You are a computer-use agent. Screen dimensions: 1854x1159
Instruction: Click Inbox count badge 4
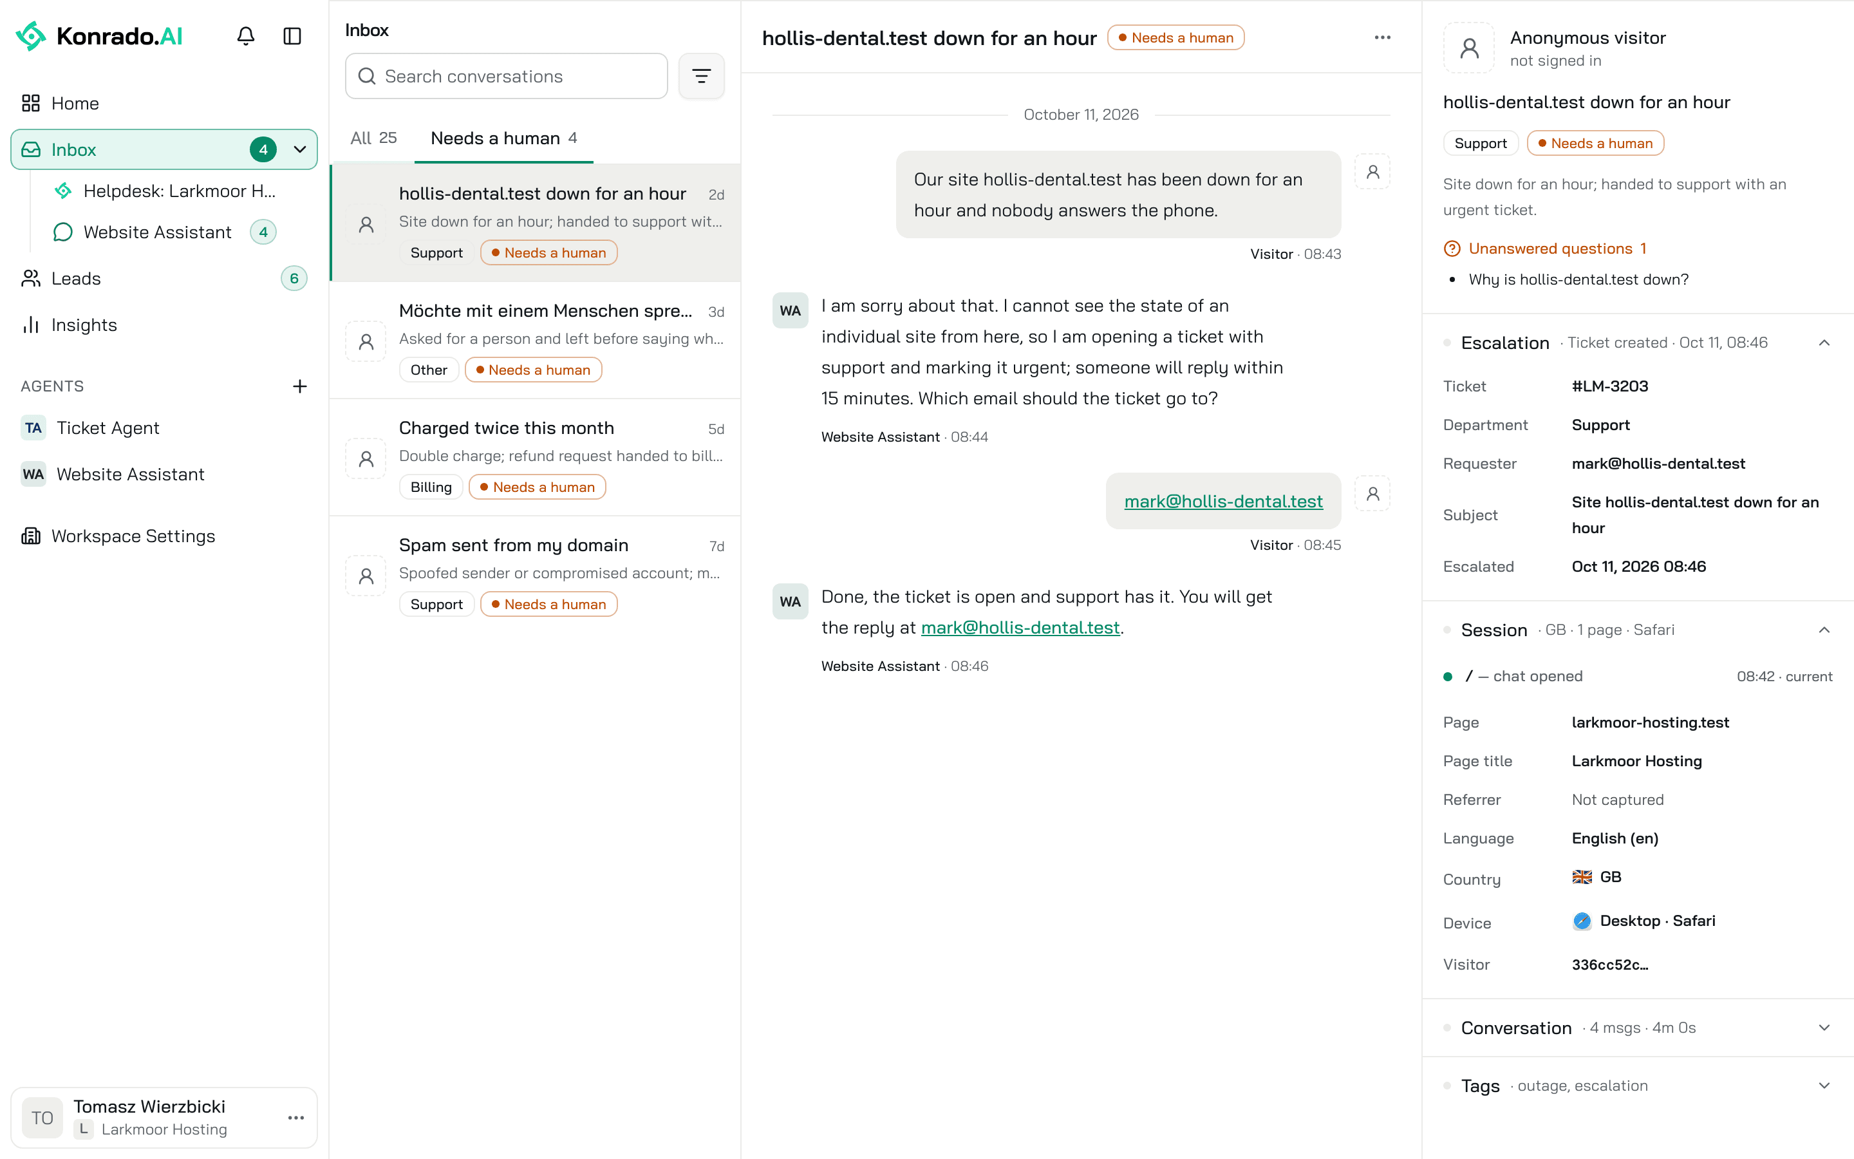point(263,149)
